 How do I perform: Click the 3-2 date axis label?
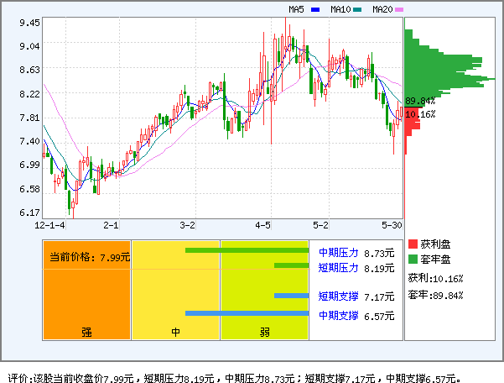pyautogui.click(x=187, y=225)
